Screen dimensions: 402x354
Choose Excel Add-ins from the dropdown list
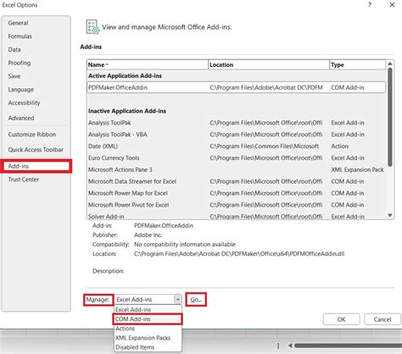point(148,309)
